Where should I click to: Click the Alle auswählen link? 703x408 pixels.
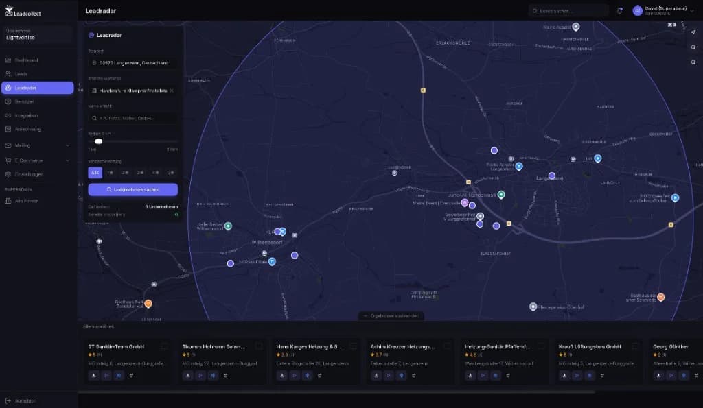click(x=98, y=326)
